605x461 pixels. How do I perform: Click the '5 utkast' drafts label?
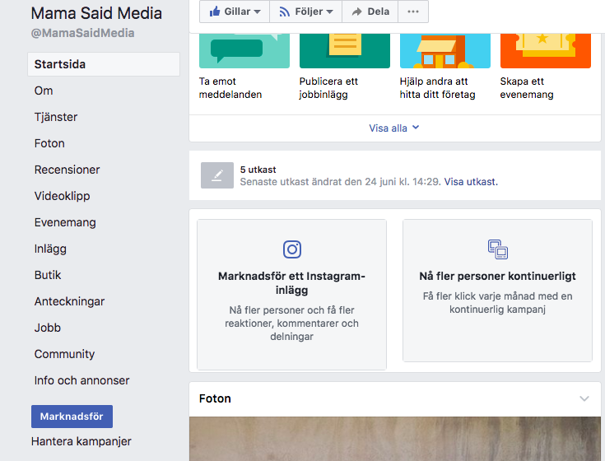pos(258,170)
